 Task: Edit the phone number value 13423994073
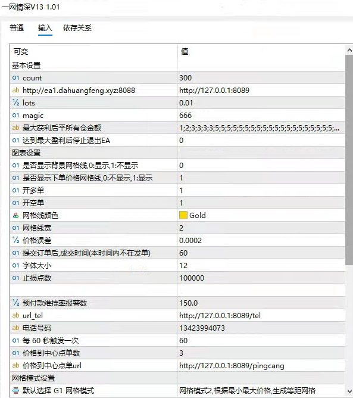261,328
